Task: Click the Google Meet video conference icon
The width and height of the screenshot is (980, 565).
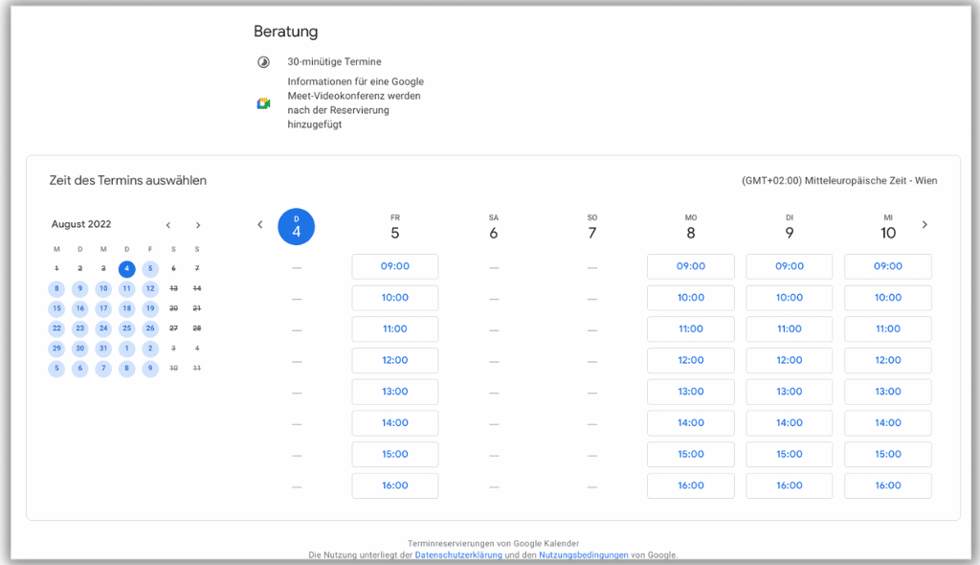Action: point(265,102)
